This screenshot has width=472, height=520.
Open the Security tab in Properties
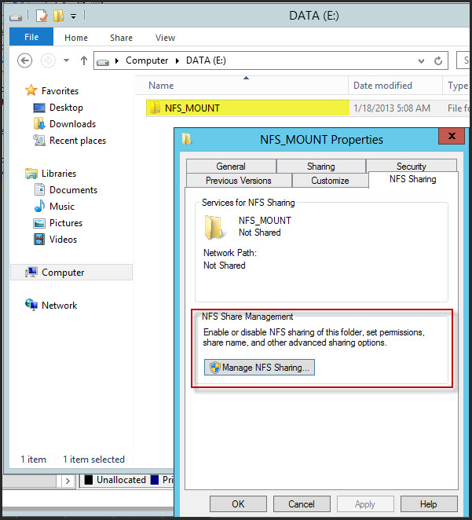(412, 167)
